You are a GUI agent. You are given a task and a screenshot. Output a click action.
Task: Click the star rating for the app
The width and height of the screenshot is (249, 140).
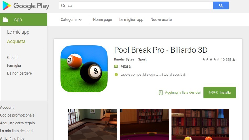click(211, 59)
